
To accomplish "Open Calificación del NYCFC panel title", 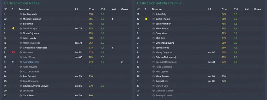I will 22,3.
